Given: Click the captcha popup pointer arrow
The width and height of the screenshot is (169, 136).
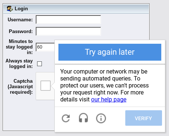Looking at the screenshot, I should (x=53, y=86).
